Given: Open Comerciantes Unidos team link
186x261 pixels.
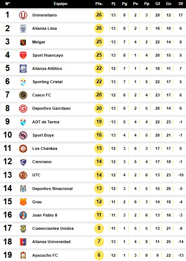Looking at the screenshot, I should click(x=53, y=228).
